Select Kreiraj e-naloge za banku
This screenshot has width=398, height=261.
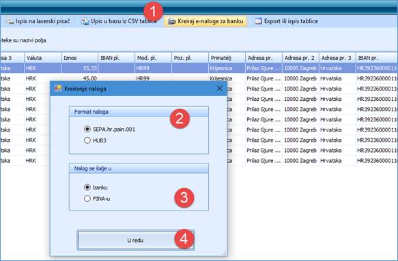205,21
